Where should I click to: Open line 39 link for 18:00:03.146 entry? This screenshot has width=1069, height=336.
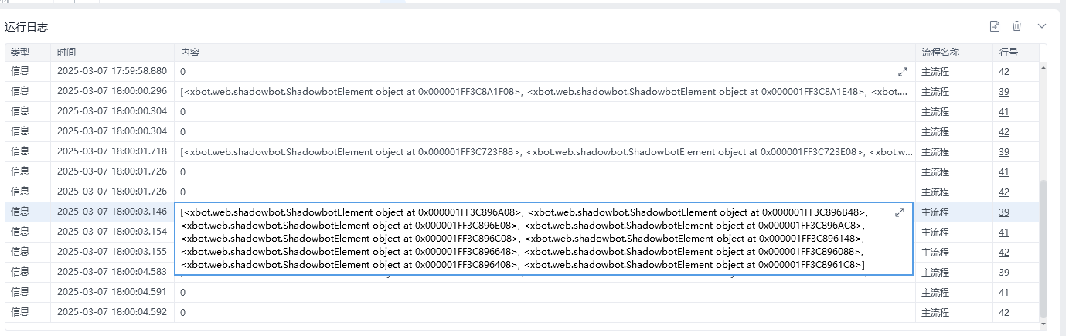(x=1004, y=212)
